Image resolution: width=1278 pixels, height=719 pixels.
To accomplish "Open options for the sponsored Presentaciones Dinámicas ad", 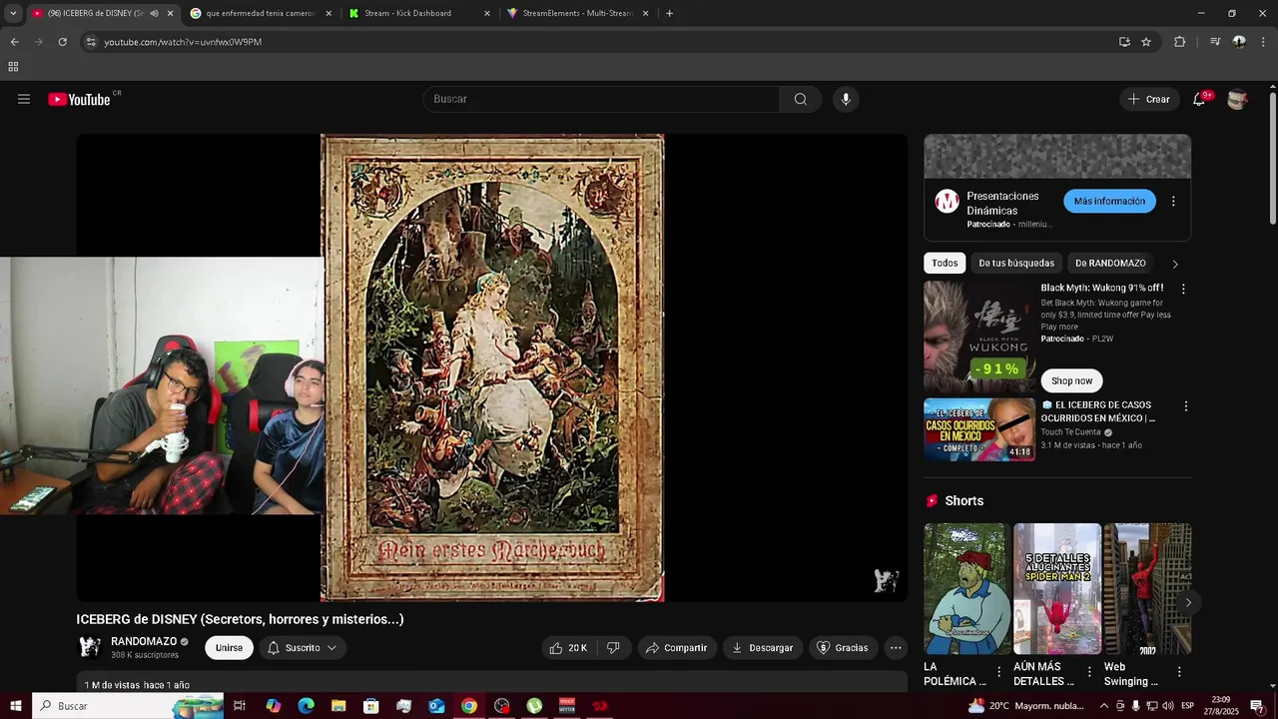I will pos(1173,201).
